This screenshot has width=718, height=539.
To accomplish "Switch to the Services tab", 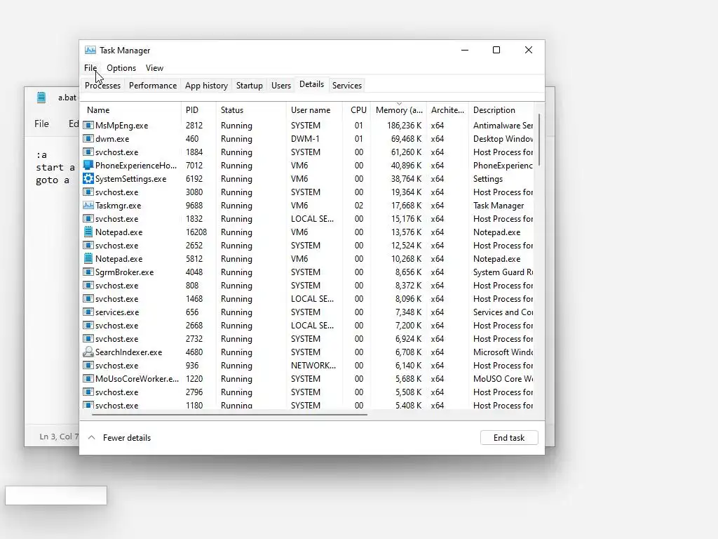I will click(347, 85).
